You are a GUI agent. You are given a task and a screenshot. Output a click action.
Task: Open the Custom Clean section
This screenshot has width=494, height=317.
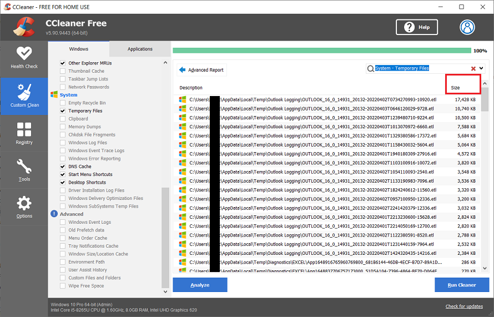coord(24,96)
